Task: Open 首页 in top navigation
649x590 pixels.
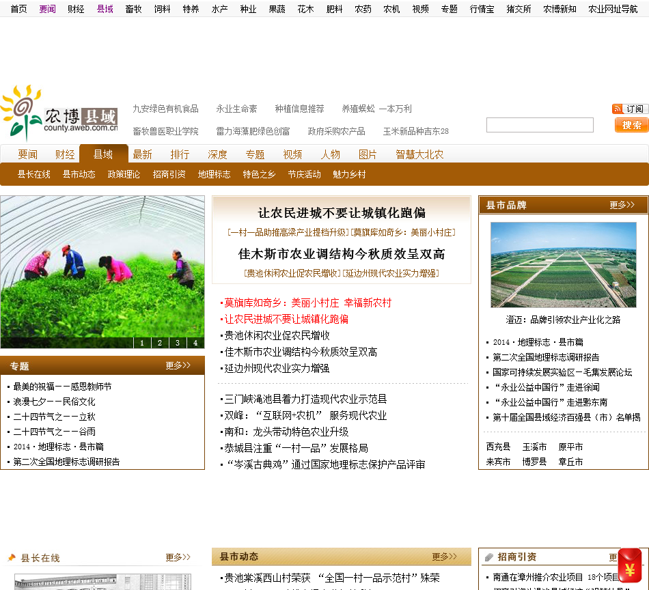Action: pyautogui.click(x=18, y=9)
